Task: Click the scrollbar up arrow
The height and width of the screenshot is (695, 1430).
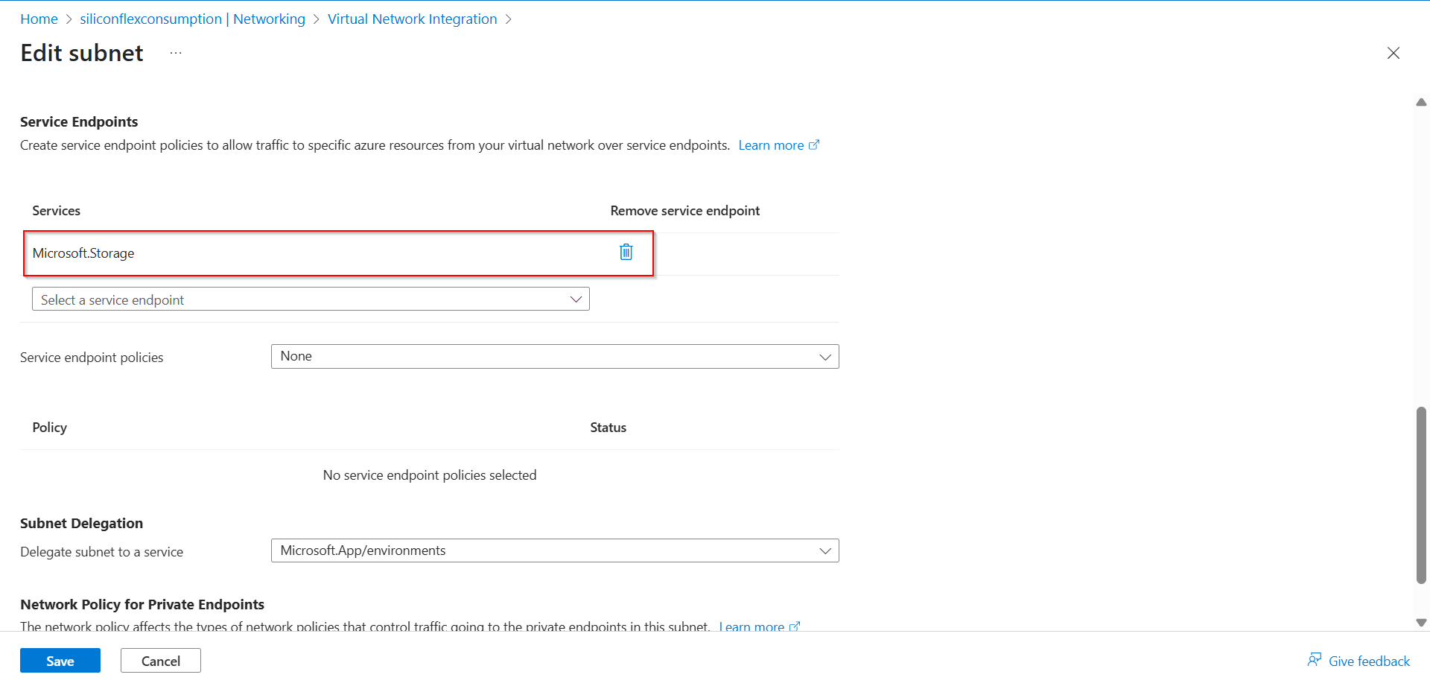Action: tap(1421, 102)
